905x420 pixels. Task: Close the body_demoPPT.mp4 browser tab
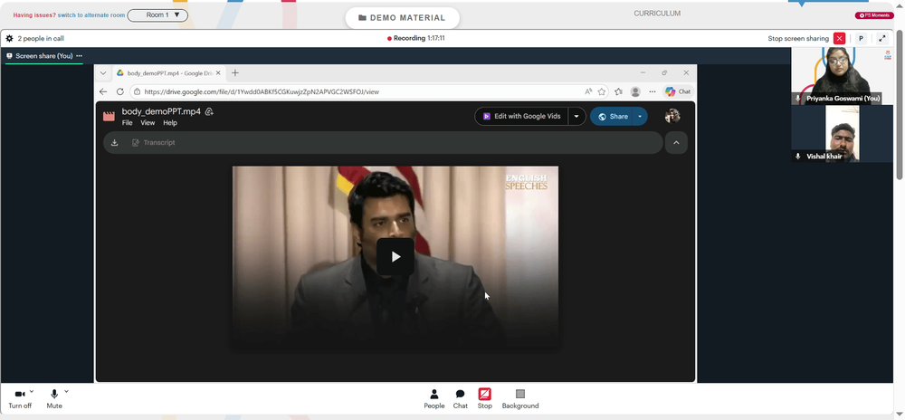(218, 73)
